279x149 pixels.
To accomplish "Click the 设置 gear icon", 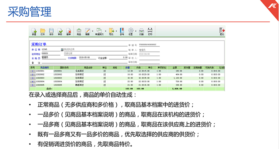I will [131, 32].
